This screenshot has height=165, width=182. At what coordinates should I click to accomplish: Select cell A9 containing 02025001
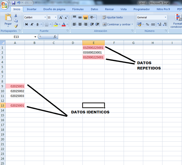(15, 86)
